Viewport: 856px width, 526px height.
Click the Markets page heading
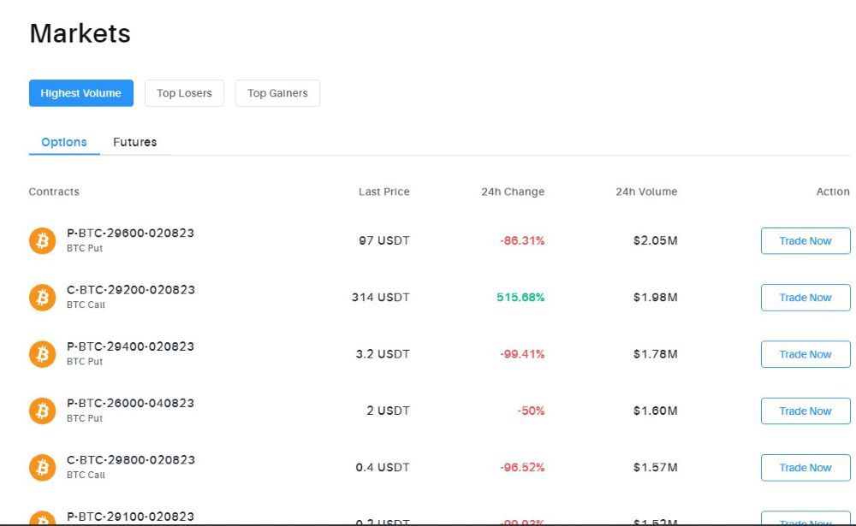80,33
